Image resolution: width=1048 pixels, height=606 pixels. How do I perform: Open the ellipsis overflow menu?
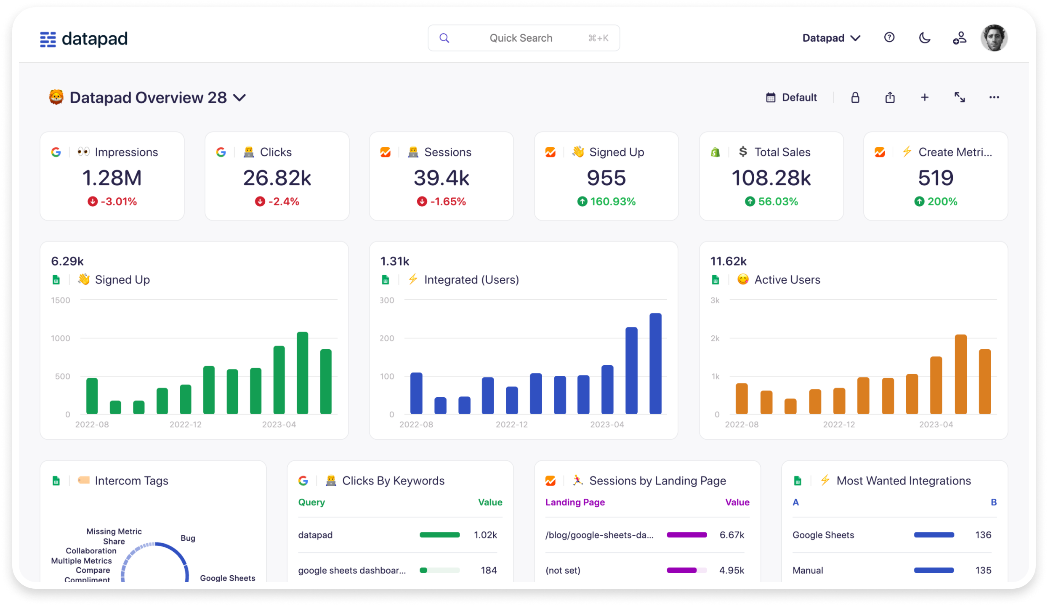tap(994, 97)
